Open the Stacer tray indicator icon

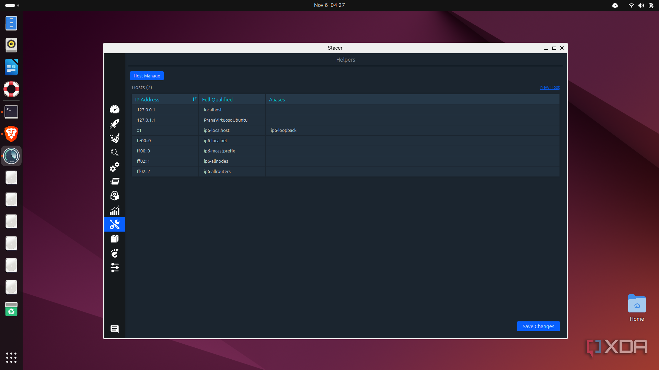tap(615, 5)
